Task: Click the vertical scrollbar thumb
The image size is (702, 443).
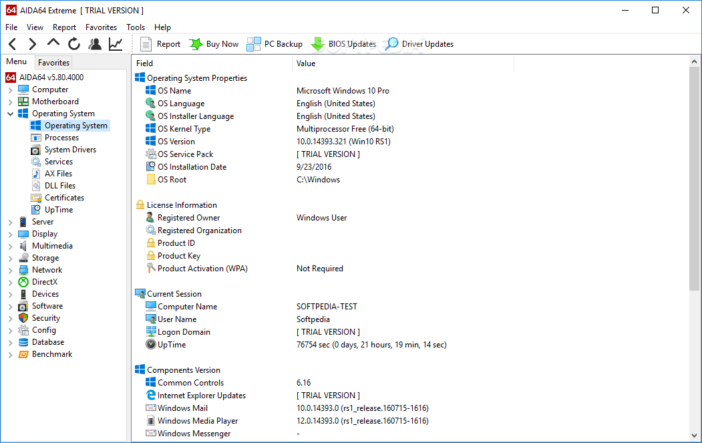Action: 694,178
